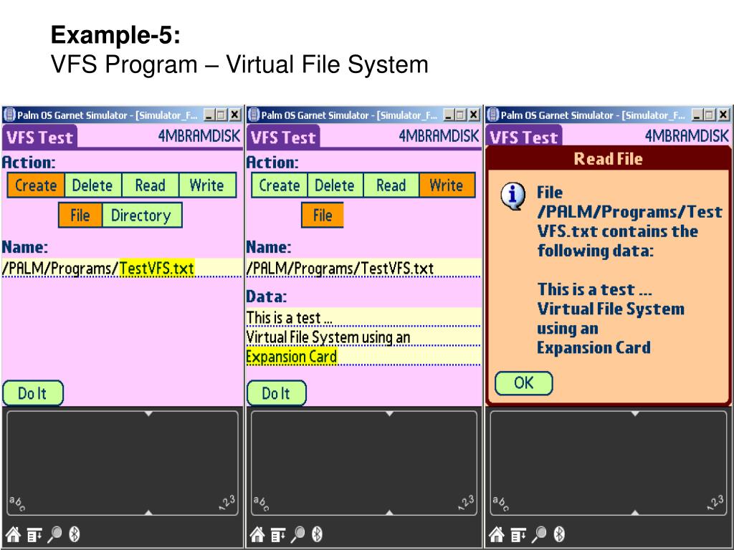The image size is (734, 550).
Task: Open VFS Test title menu in left simulator
Action: pos(39,137)
